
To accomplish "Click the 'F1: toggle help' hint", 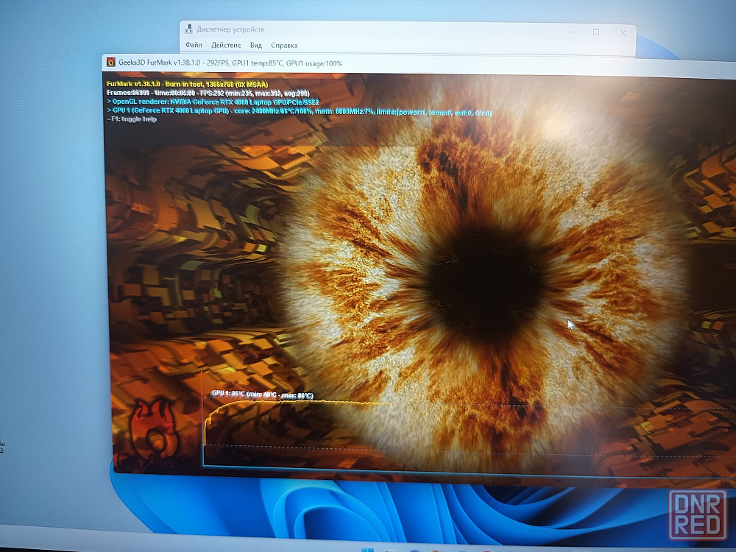I will tap(132, 119).
